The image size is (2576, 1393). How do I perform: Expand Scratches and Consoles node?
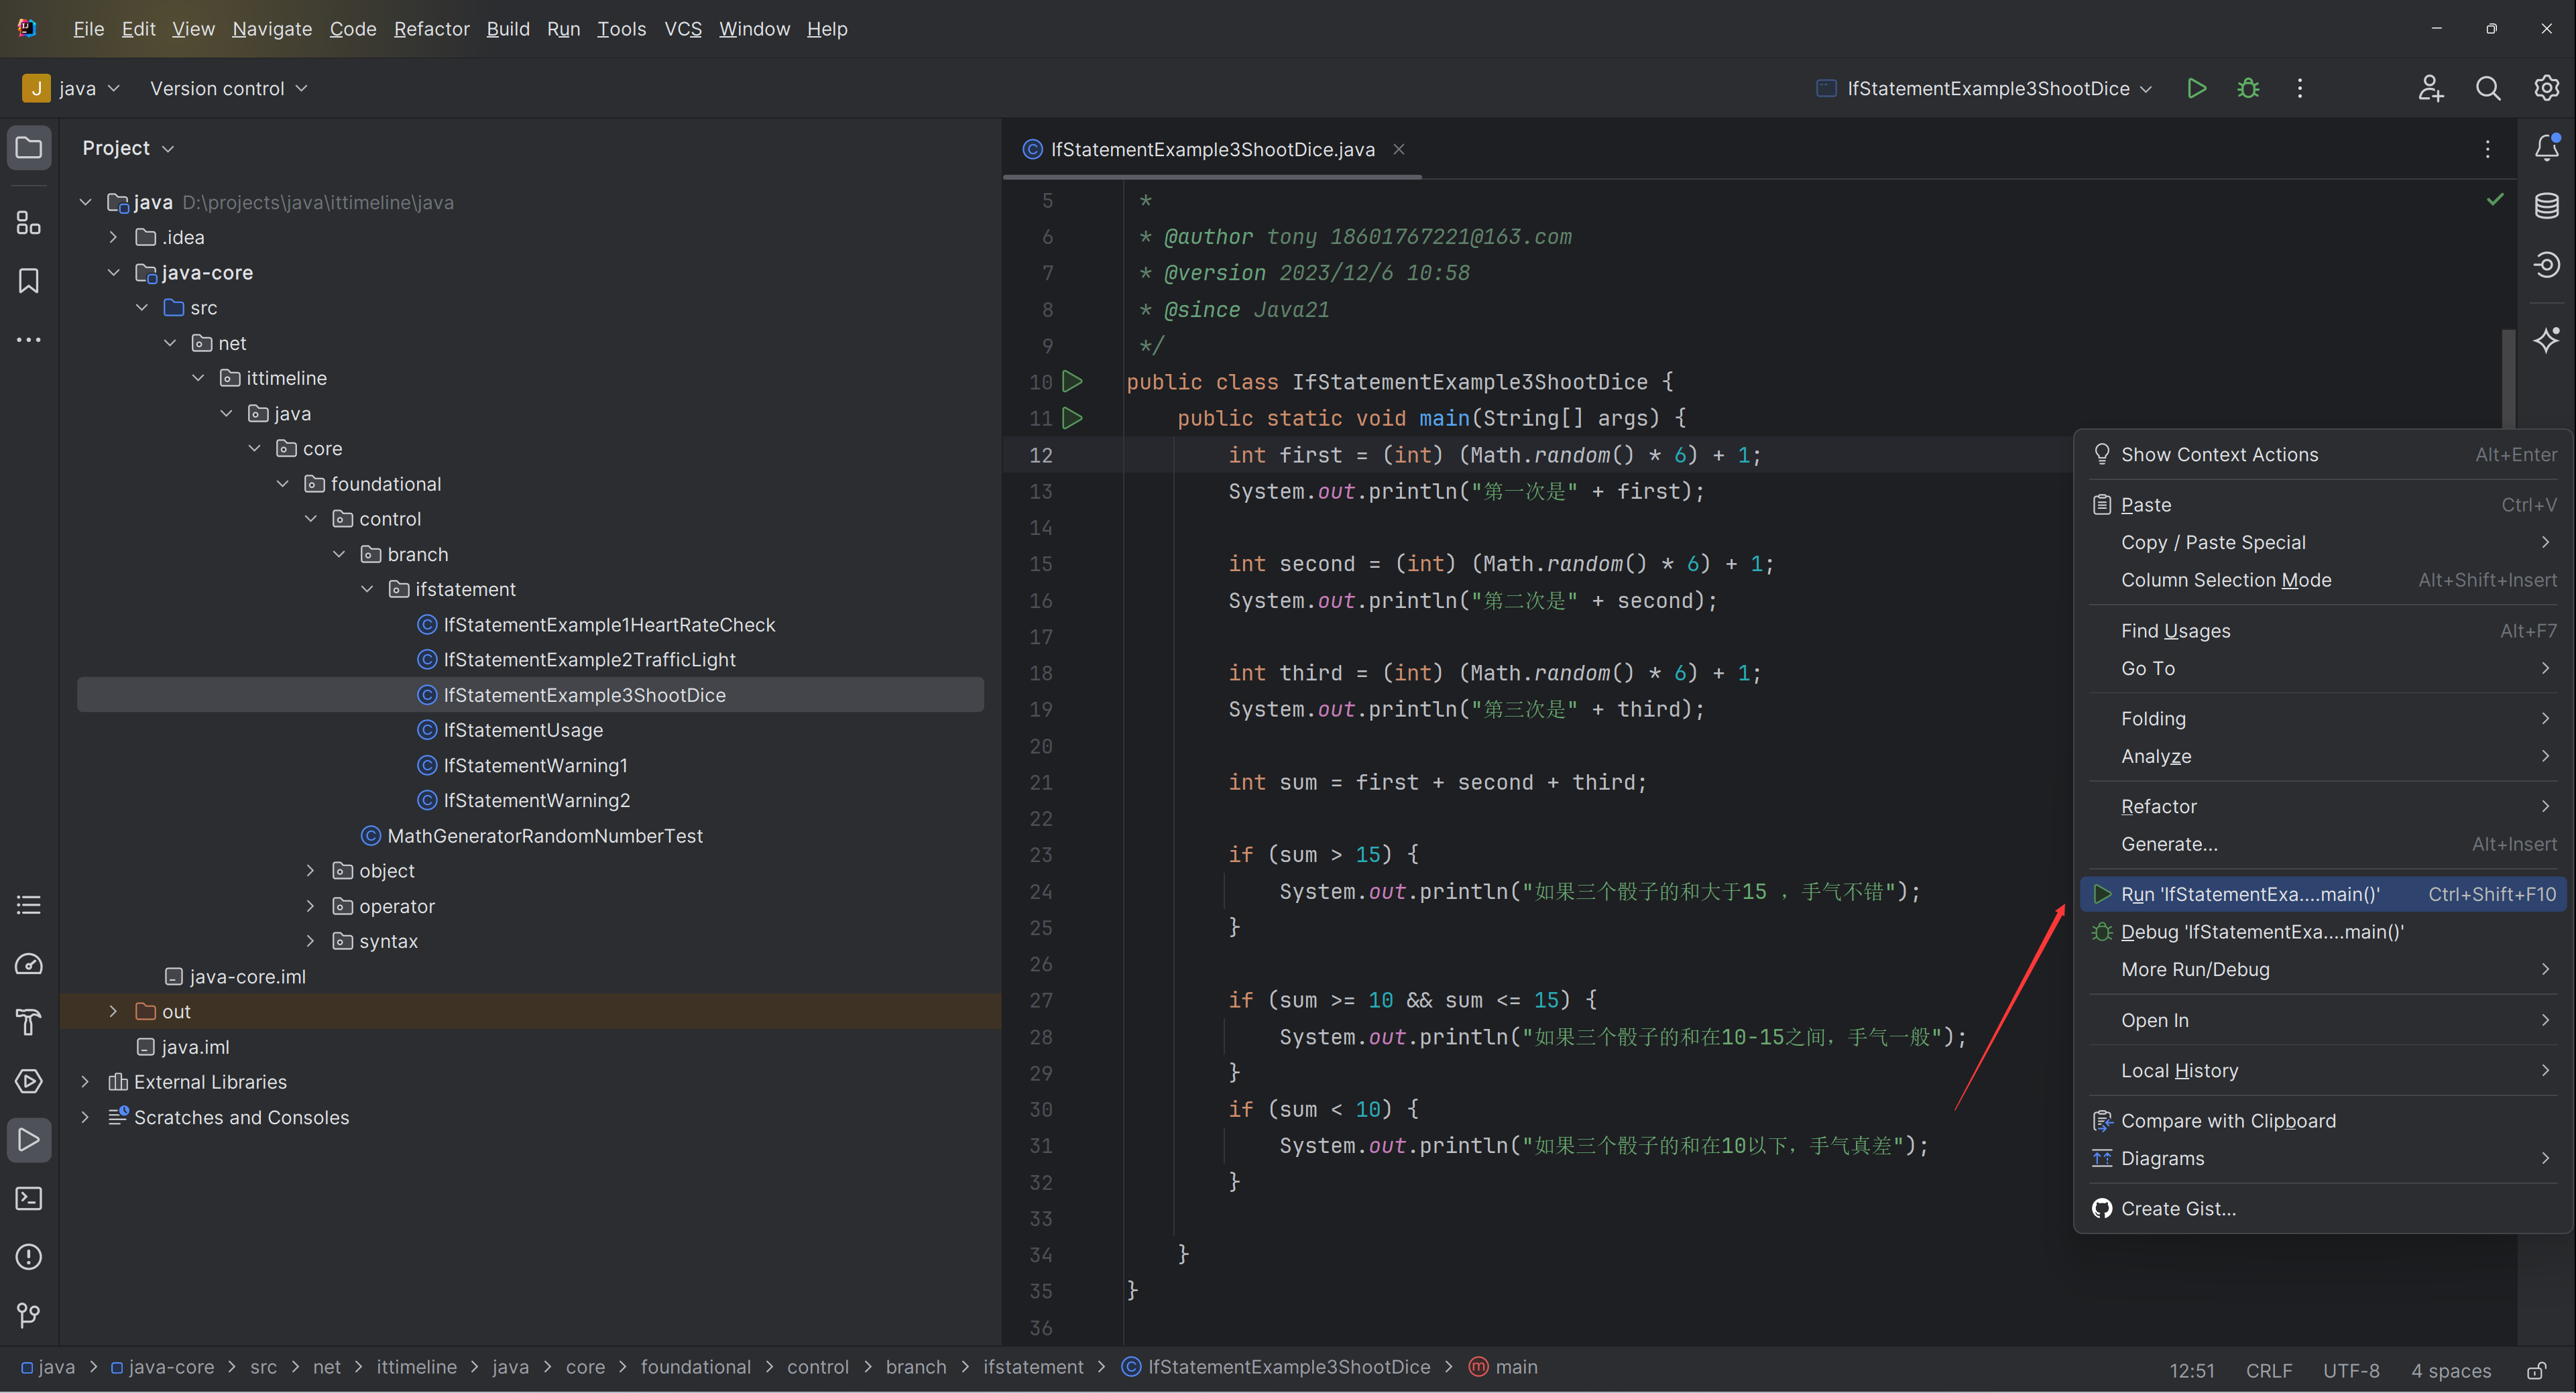[85, 1117]
